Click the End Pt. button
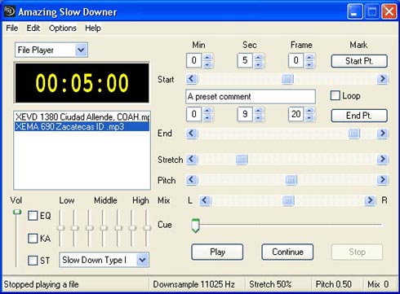Image resolution: width=400 pixels, height=294 pixels. tap(359, 116)
